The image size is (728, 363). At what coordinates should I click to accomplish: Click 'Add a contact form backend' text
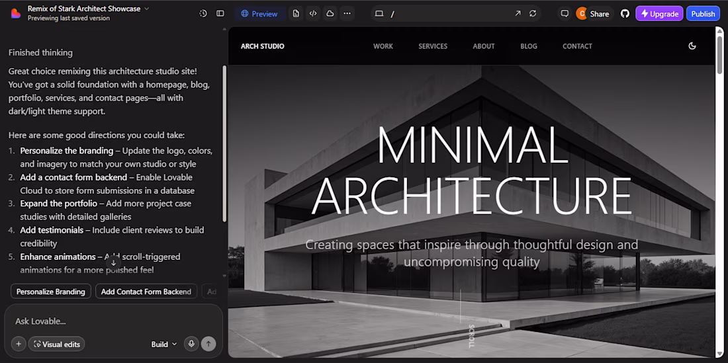click(x=73, y=177)
